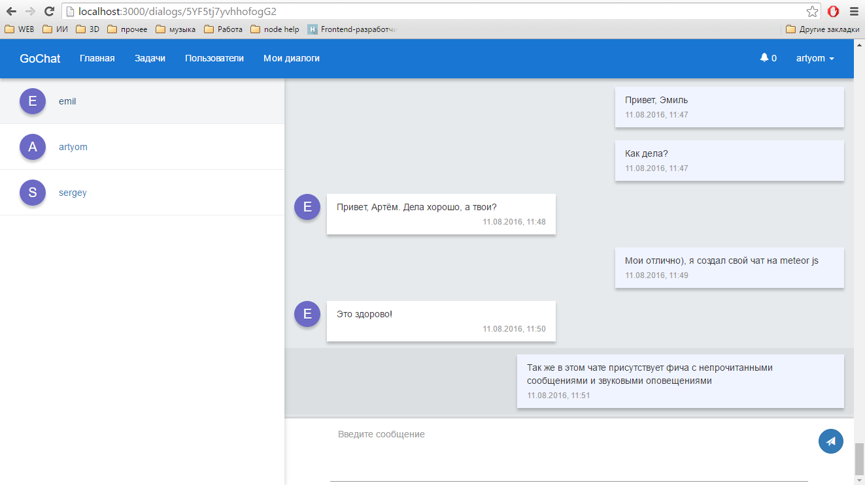Open the музыка bookmarks folder
This screenshot has width=865, height=485.
176,29
